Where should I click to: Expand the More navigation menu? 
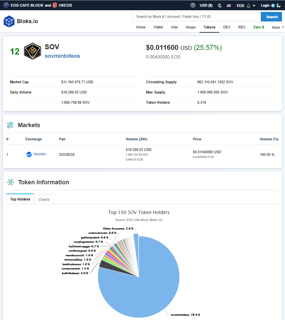click(277, 27)
